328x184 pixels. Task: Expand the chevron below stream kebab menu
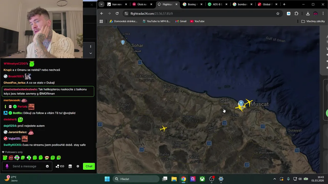point(90,53)
